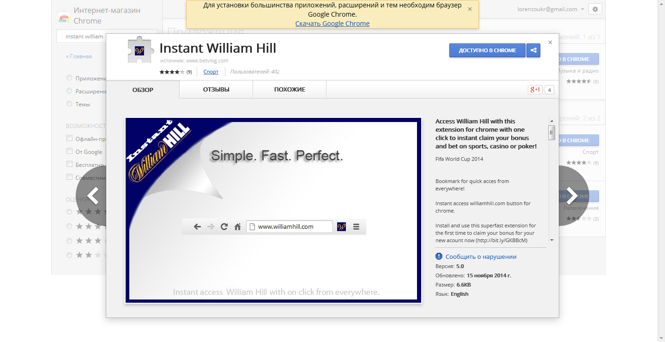Select the Расширения radio button

[x=69, y=91]
